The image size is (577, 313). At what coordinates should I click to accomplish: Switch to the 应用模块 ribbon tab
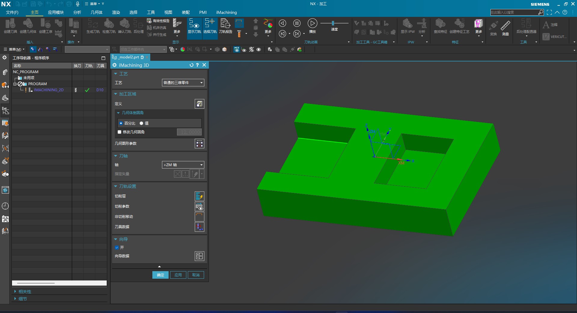pyautogui.click(x=56, y=12)
